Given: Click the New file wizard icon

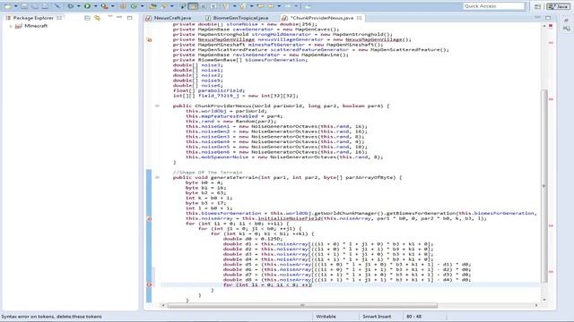Looking at the screenshot, I should point(7,6).
